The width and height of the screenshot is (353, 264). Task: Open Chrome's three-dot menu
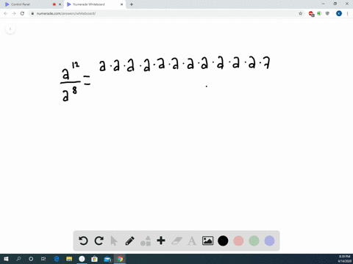click(347, 13)
